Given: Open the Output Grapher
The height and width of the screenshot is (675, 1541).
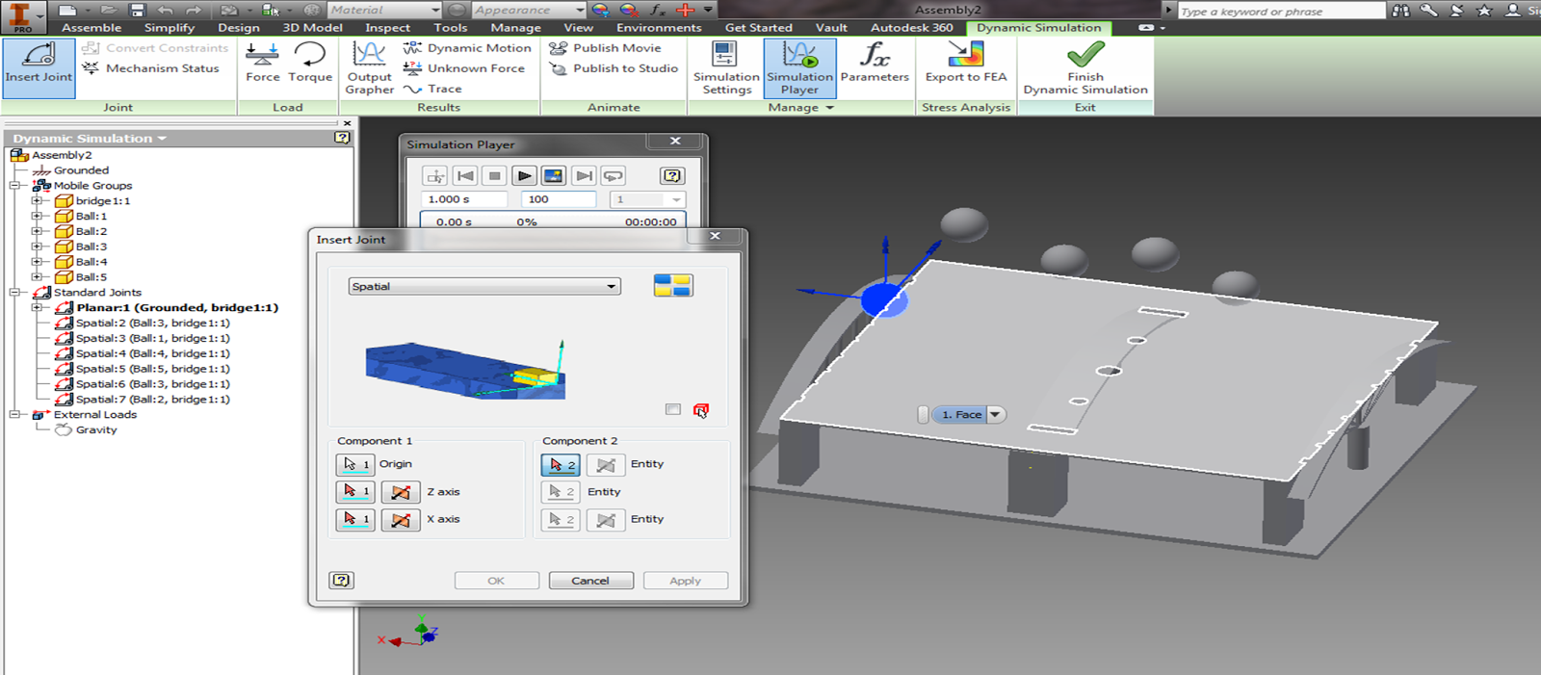Looking at the screenshot, I should click(x=370, y=67).
